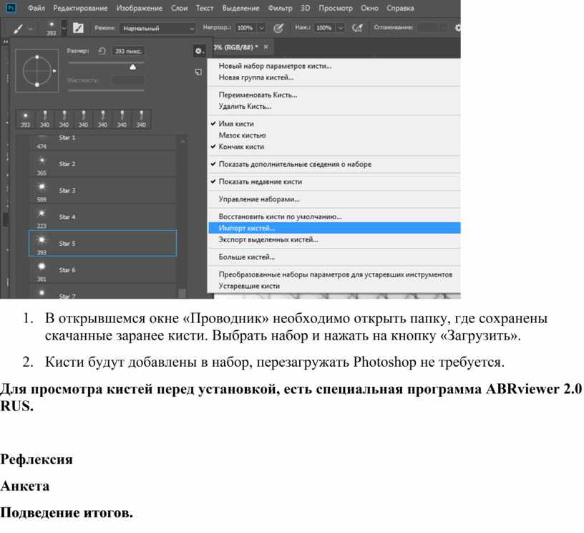Open the Фильтр menu
The width and height of the screenshot is (584, 533).
[x=280, y=8]
